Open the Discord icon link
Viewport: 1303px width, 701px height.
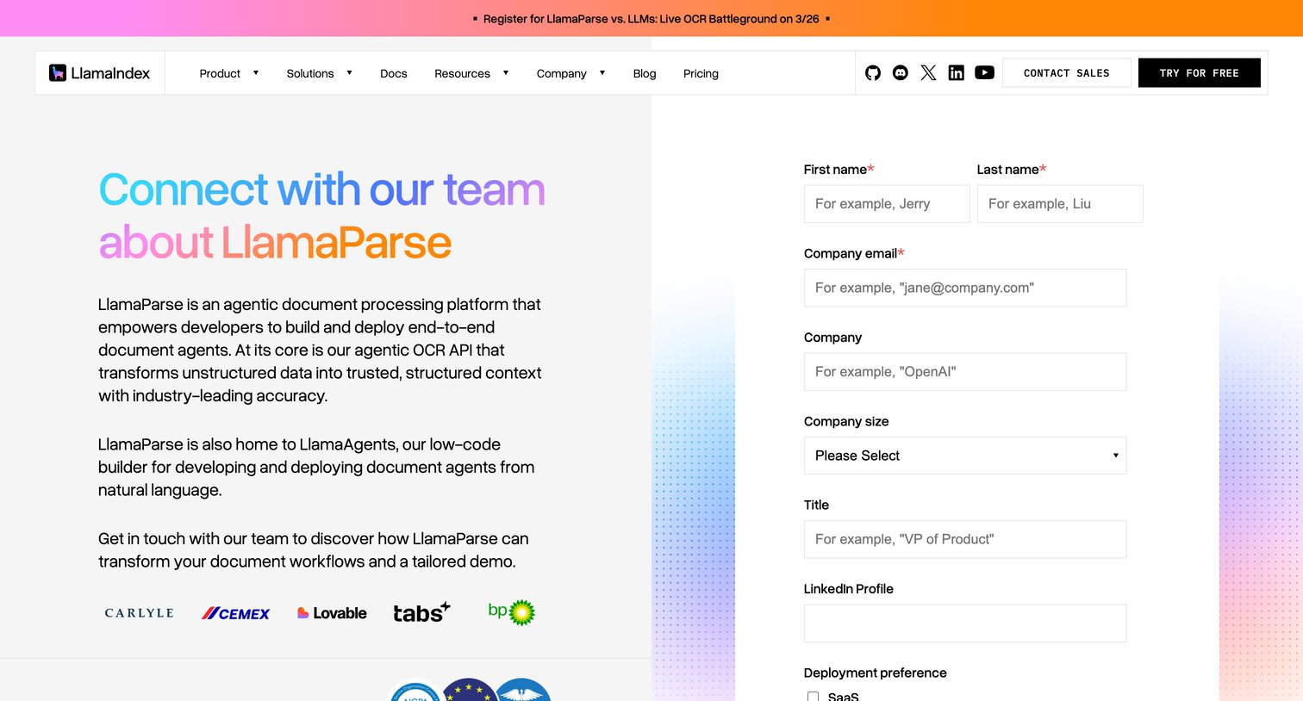pyautogui.click(x=901, y=73)
